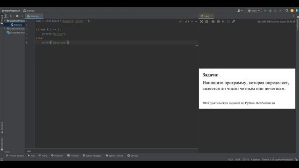Click the tool windows quick access icon
Image resolution: width=299 pixels, height=168 pixels.
(2, 160)
